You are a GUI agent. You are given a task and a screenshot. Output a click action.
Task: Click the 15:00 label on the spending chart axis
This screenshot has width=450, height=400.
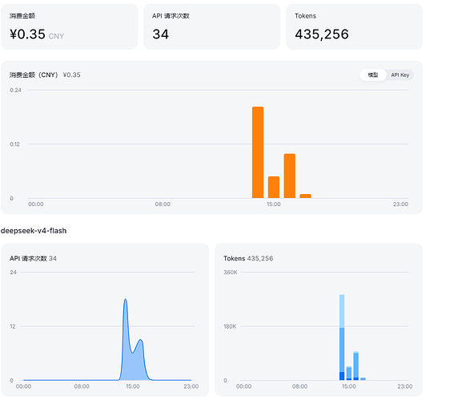coord(274,204)
